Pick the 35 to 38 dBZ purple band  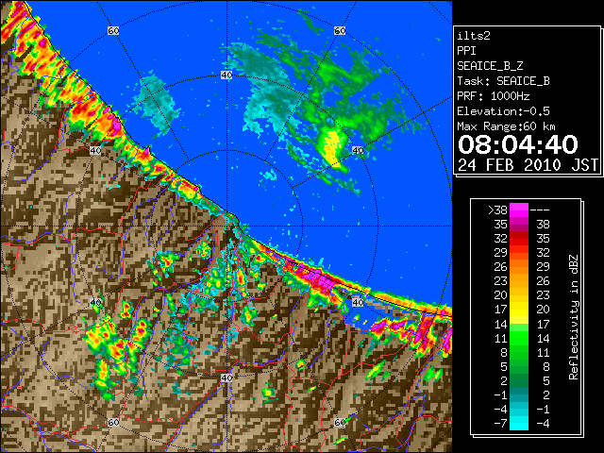[519, 225]
